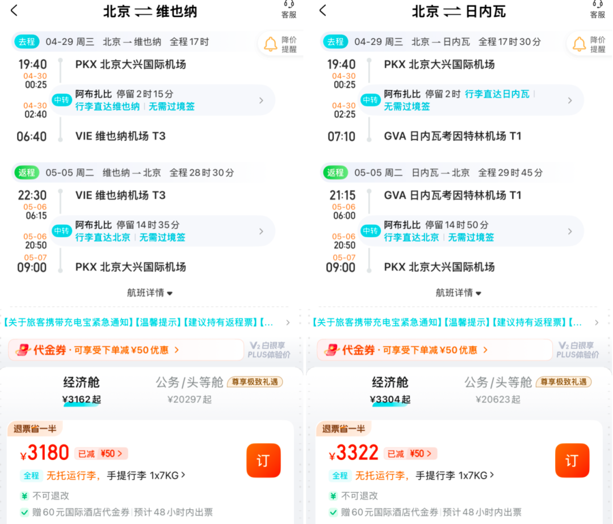Tap the 中转 transfer badge for 阿布扎比 layover
Viewport: 613px width, 524px height.
61,100
